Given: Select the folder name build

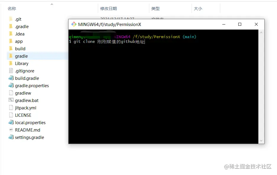Looking at the screenshot, I should [x=20, y=49].
